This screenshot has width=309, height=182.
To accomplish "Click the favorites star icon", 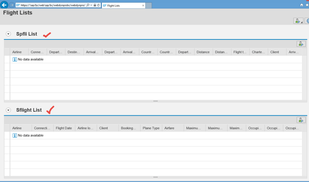I will click(307, 5).
